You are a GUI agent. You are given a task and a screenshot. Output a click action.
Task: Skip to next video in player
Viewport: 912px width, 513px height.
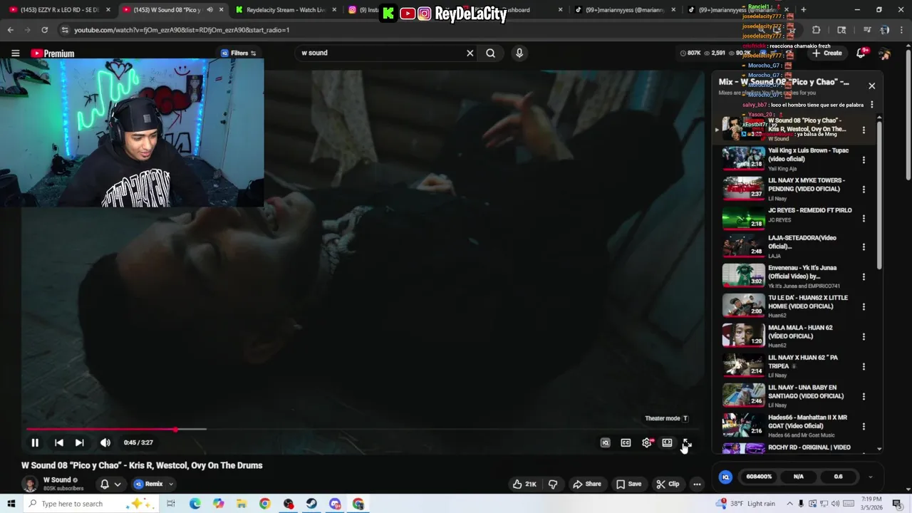(79, 442)
